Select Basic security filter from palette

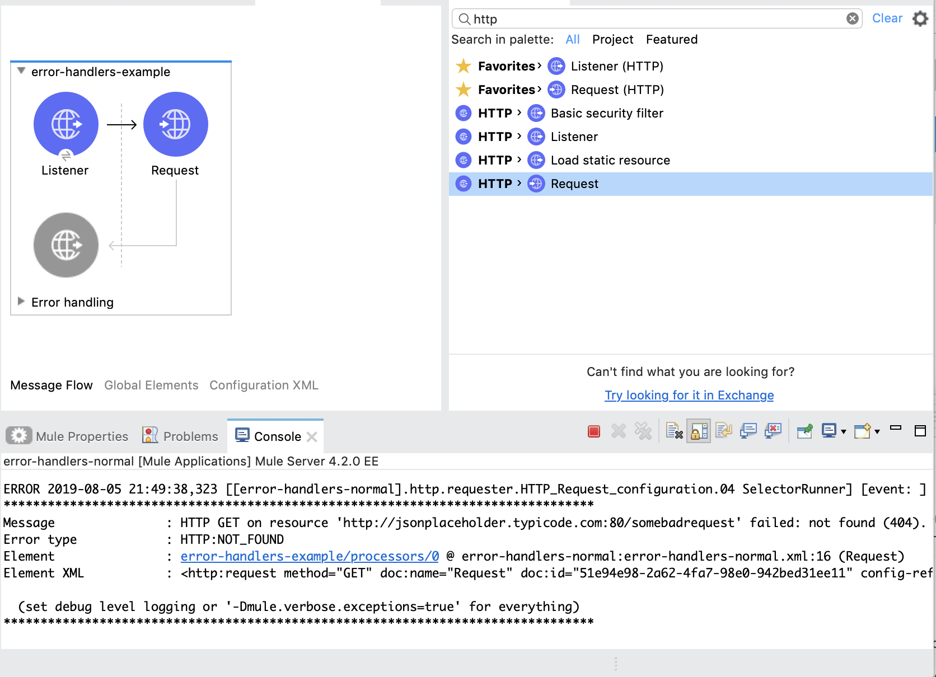click(x=606, y=114)
